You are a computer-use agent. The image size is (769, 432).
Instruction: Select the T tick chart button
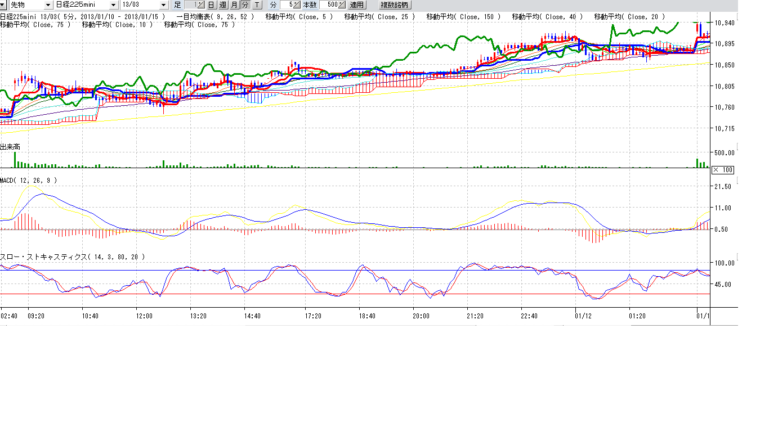[257, 5]
